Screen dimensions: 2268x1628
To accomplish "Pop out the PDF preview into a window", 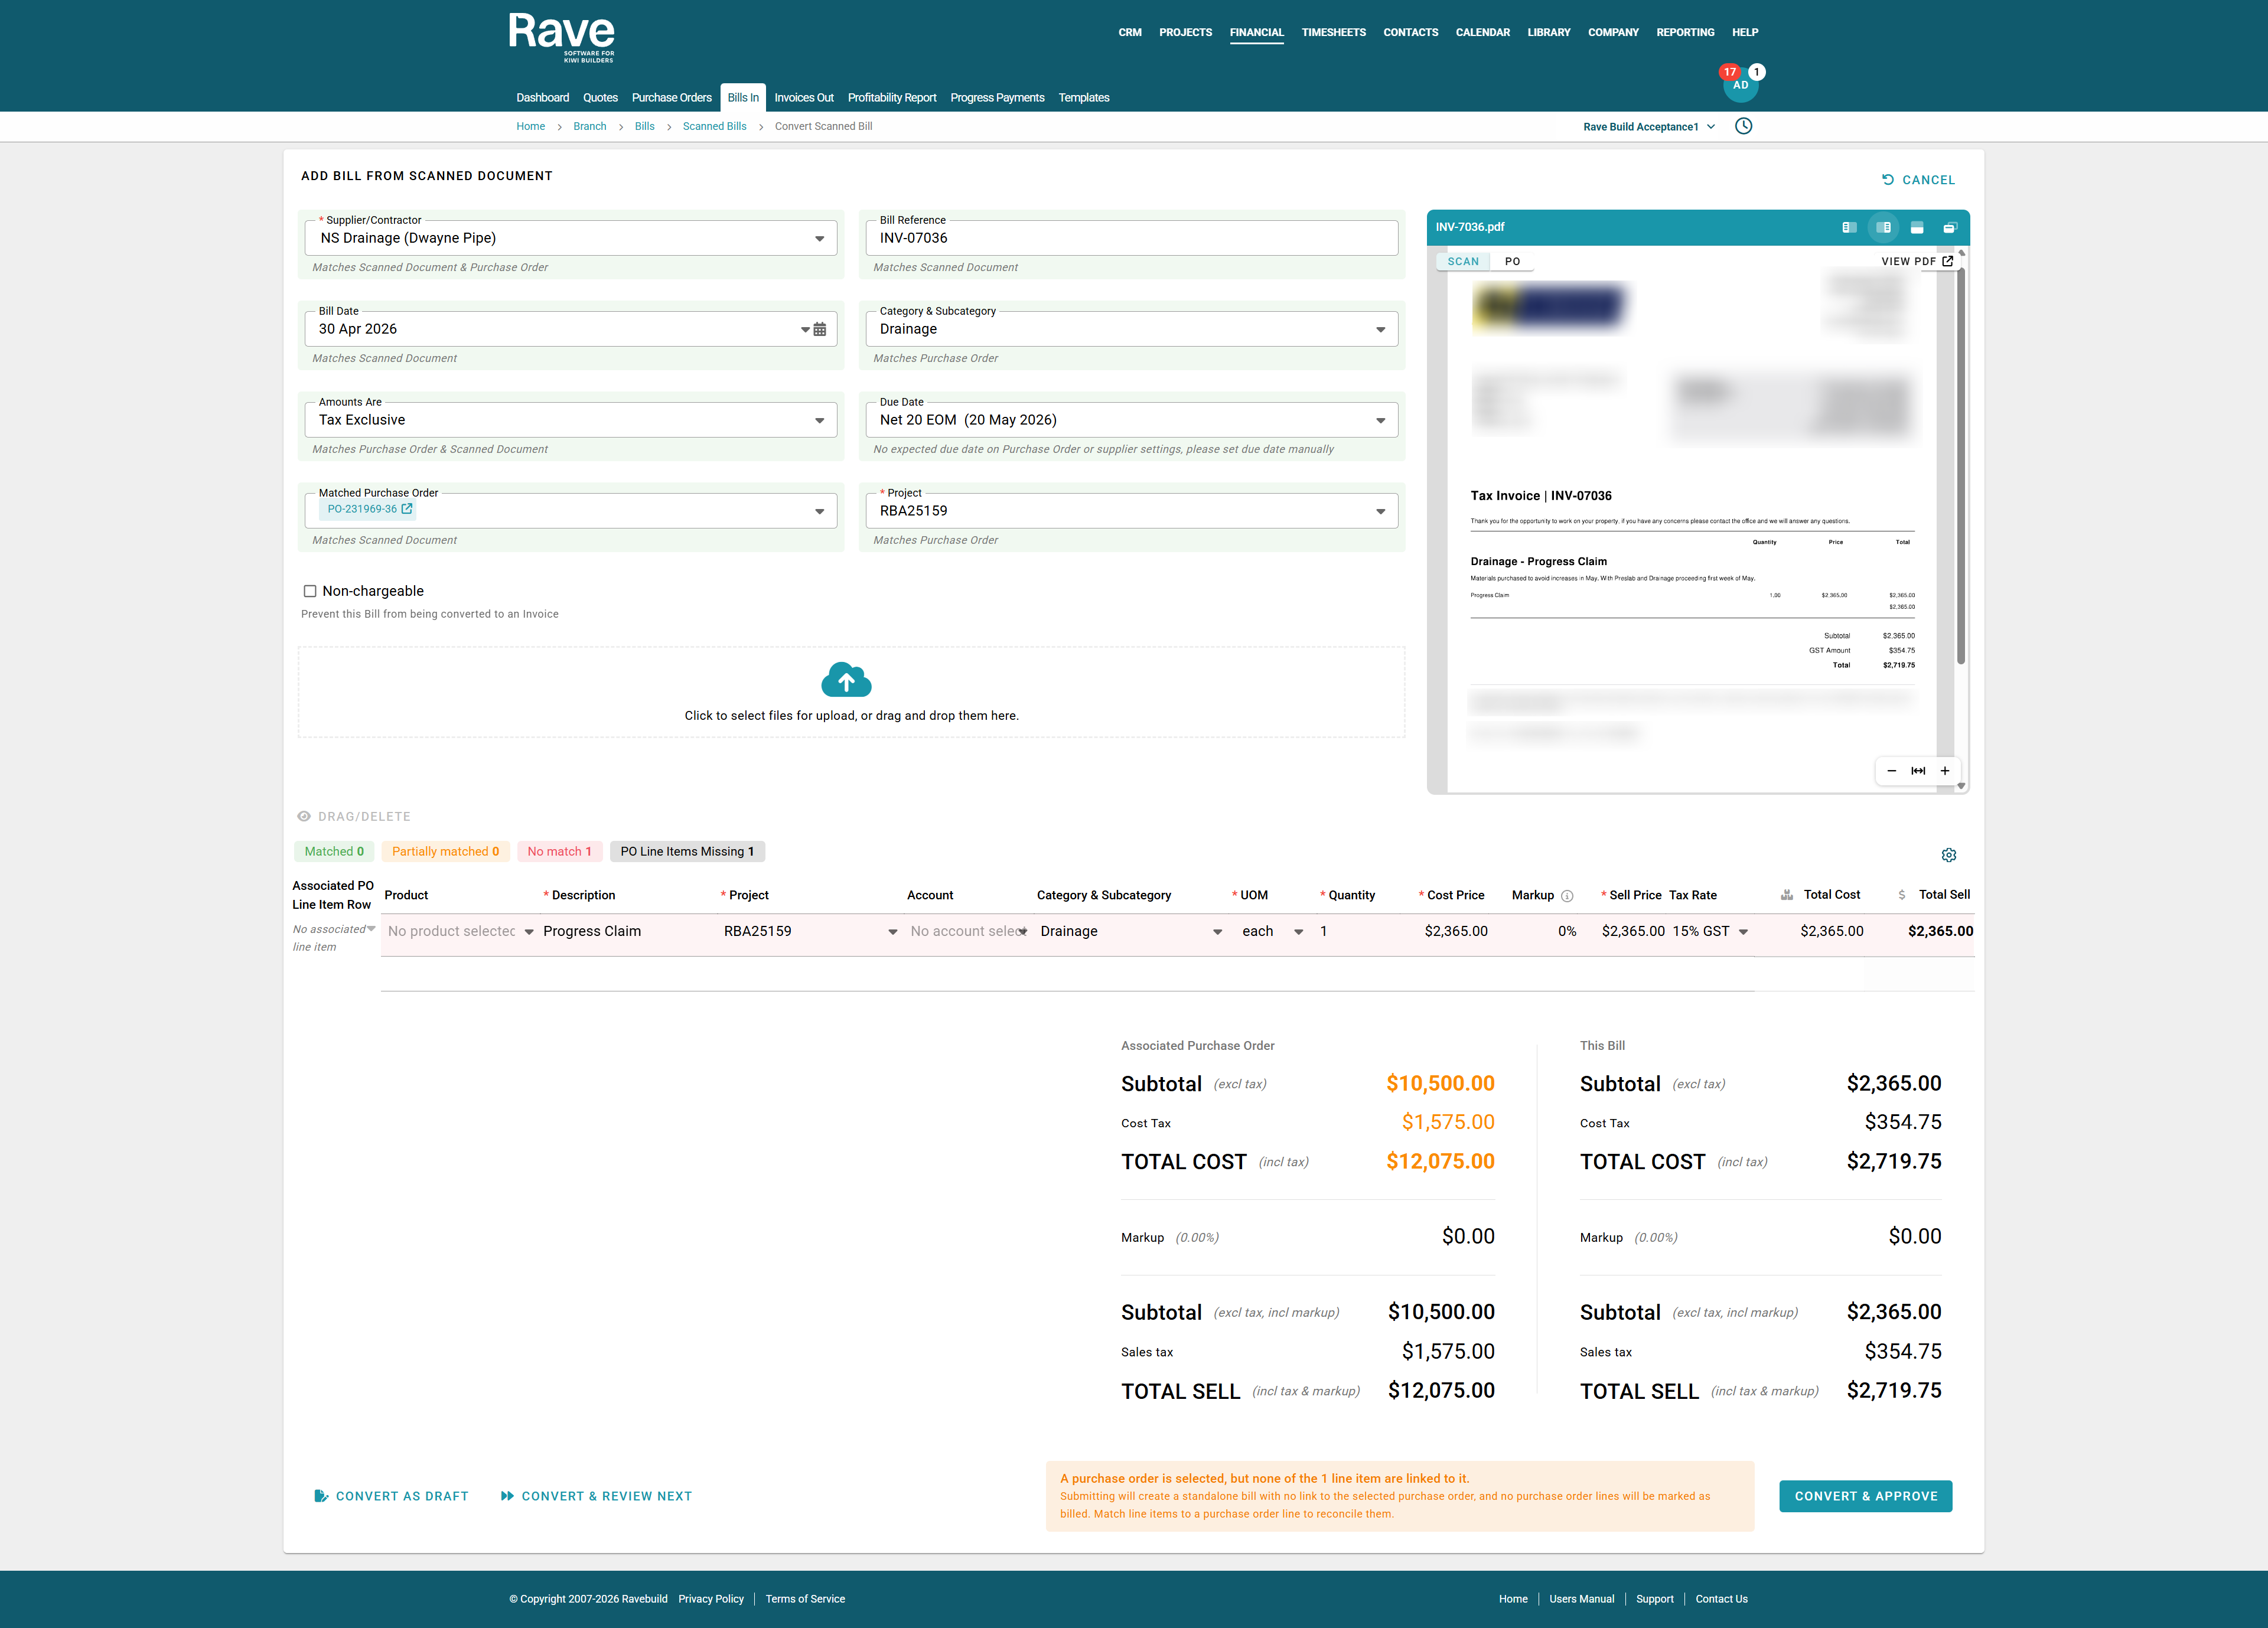I will point(1950,228).
